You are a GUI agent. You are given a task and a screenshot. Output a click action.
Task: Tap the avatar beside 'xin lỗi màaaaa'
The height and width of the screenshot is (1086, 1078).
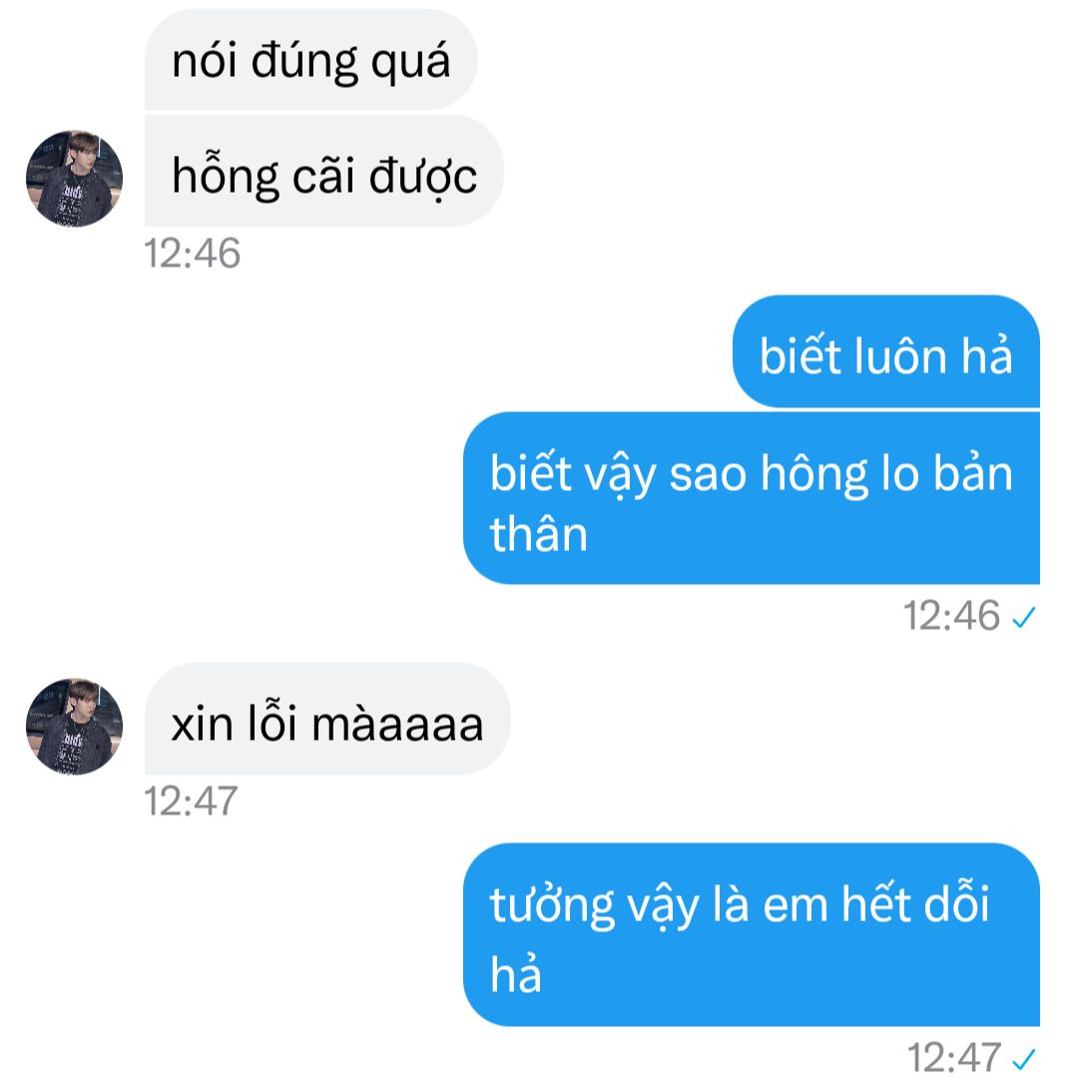pos(74,726)
